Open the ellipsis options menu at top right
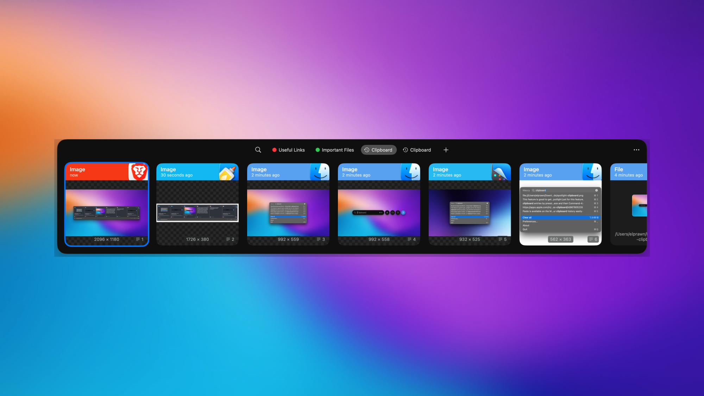 coord(636,149)
